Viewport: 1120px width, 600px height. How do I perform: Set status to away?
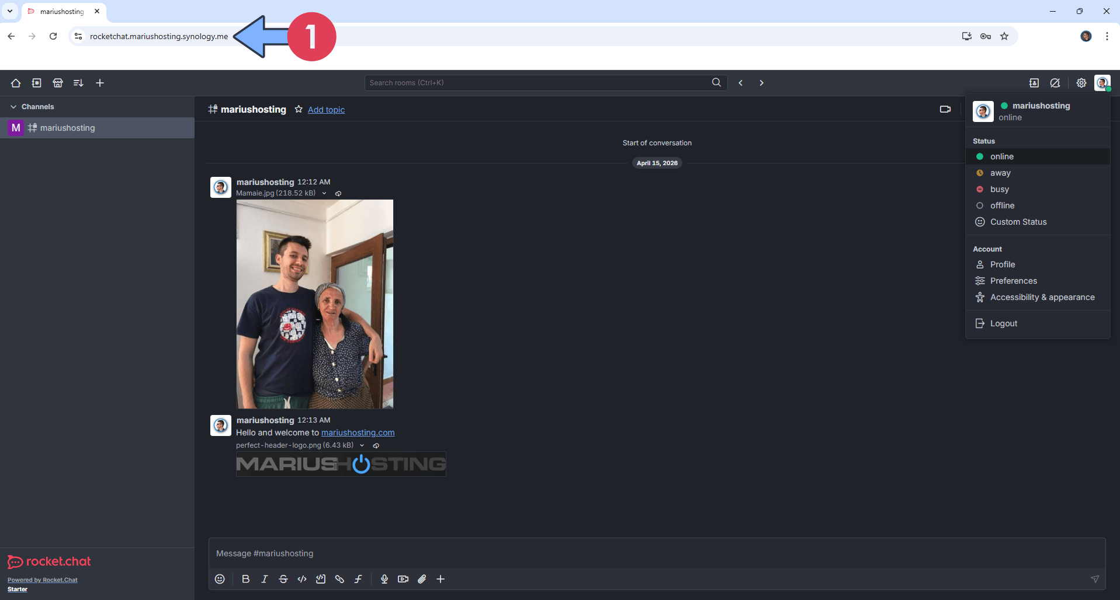(1038, 173)
